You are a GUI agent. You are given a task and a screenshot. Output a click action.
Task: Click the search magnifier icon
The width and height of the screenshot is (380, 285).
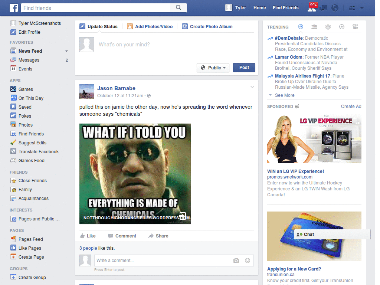[x=178, y=8]
